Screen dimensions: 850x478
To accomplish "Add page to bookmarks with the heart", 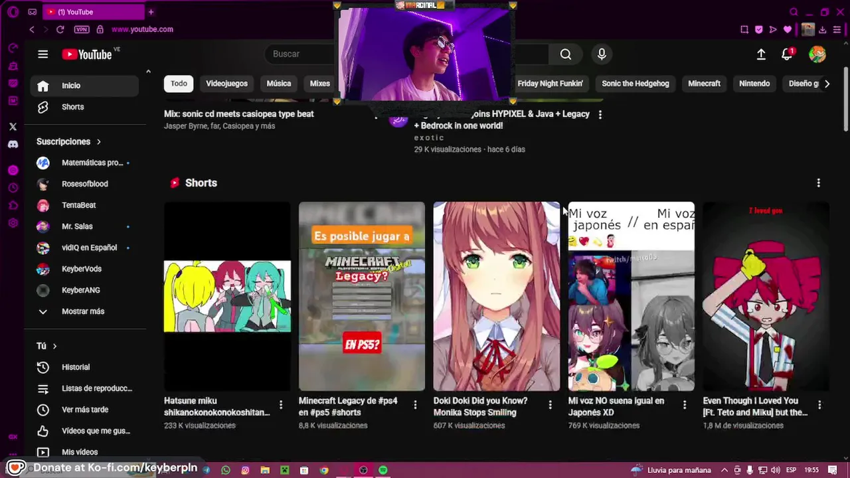I will pyautogui.click(x=788, y=29).
